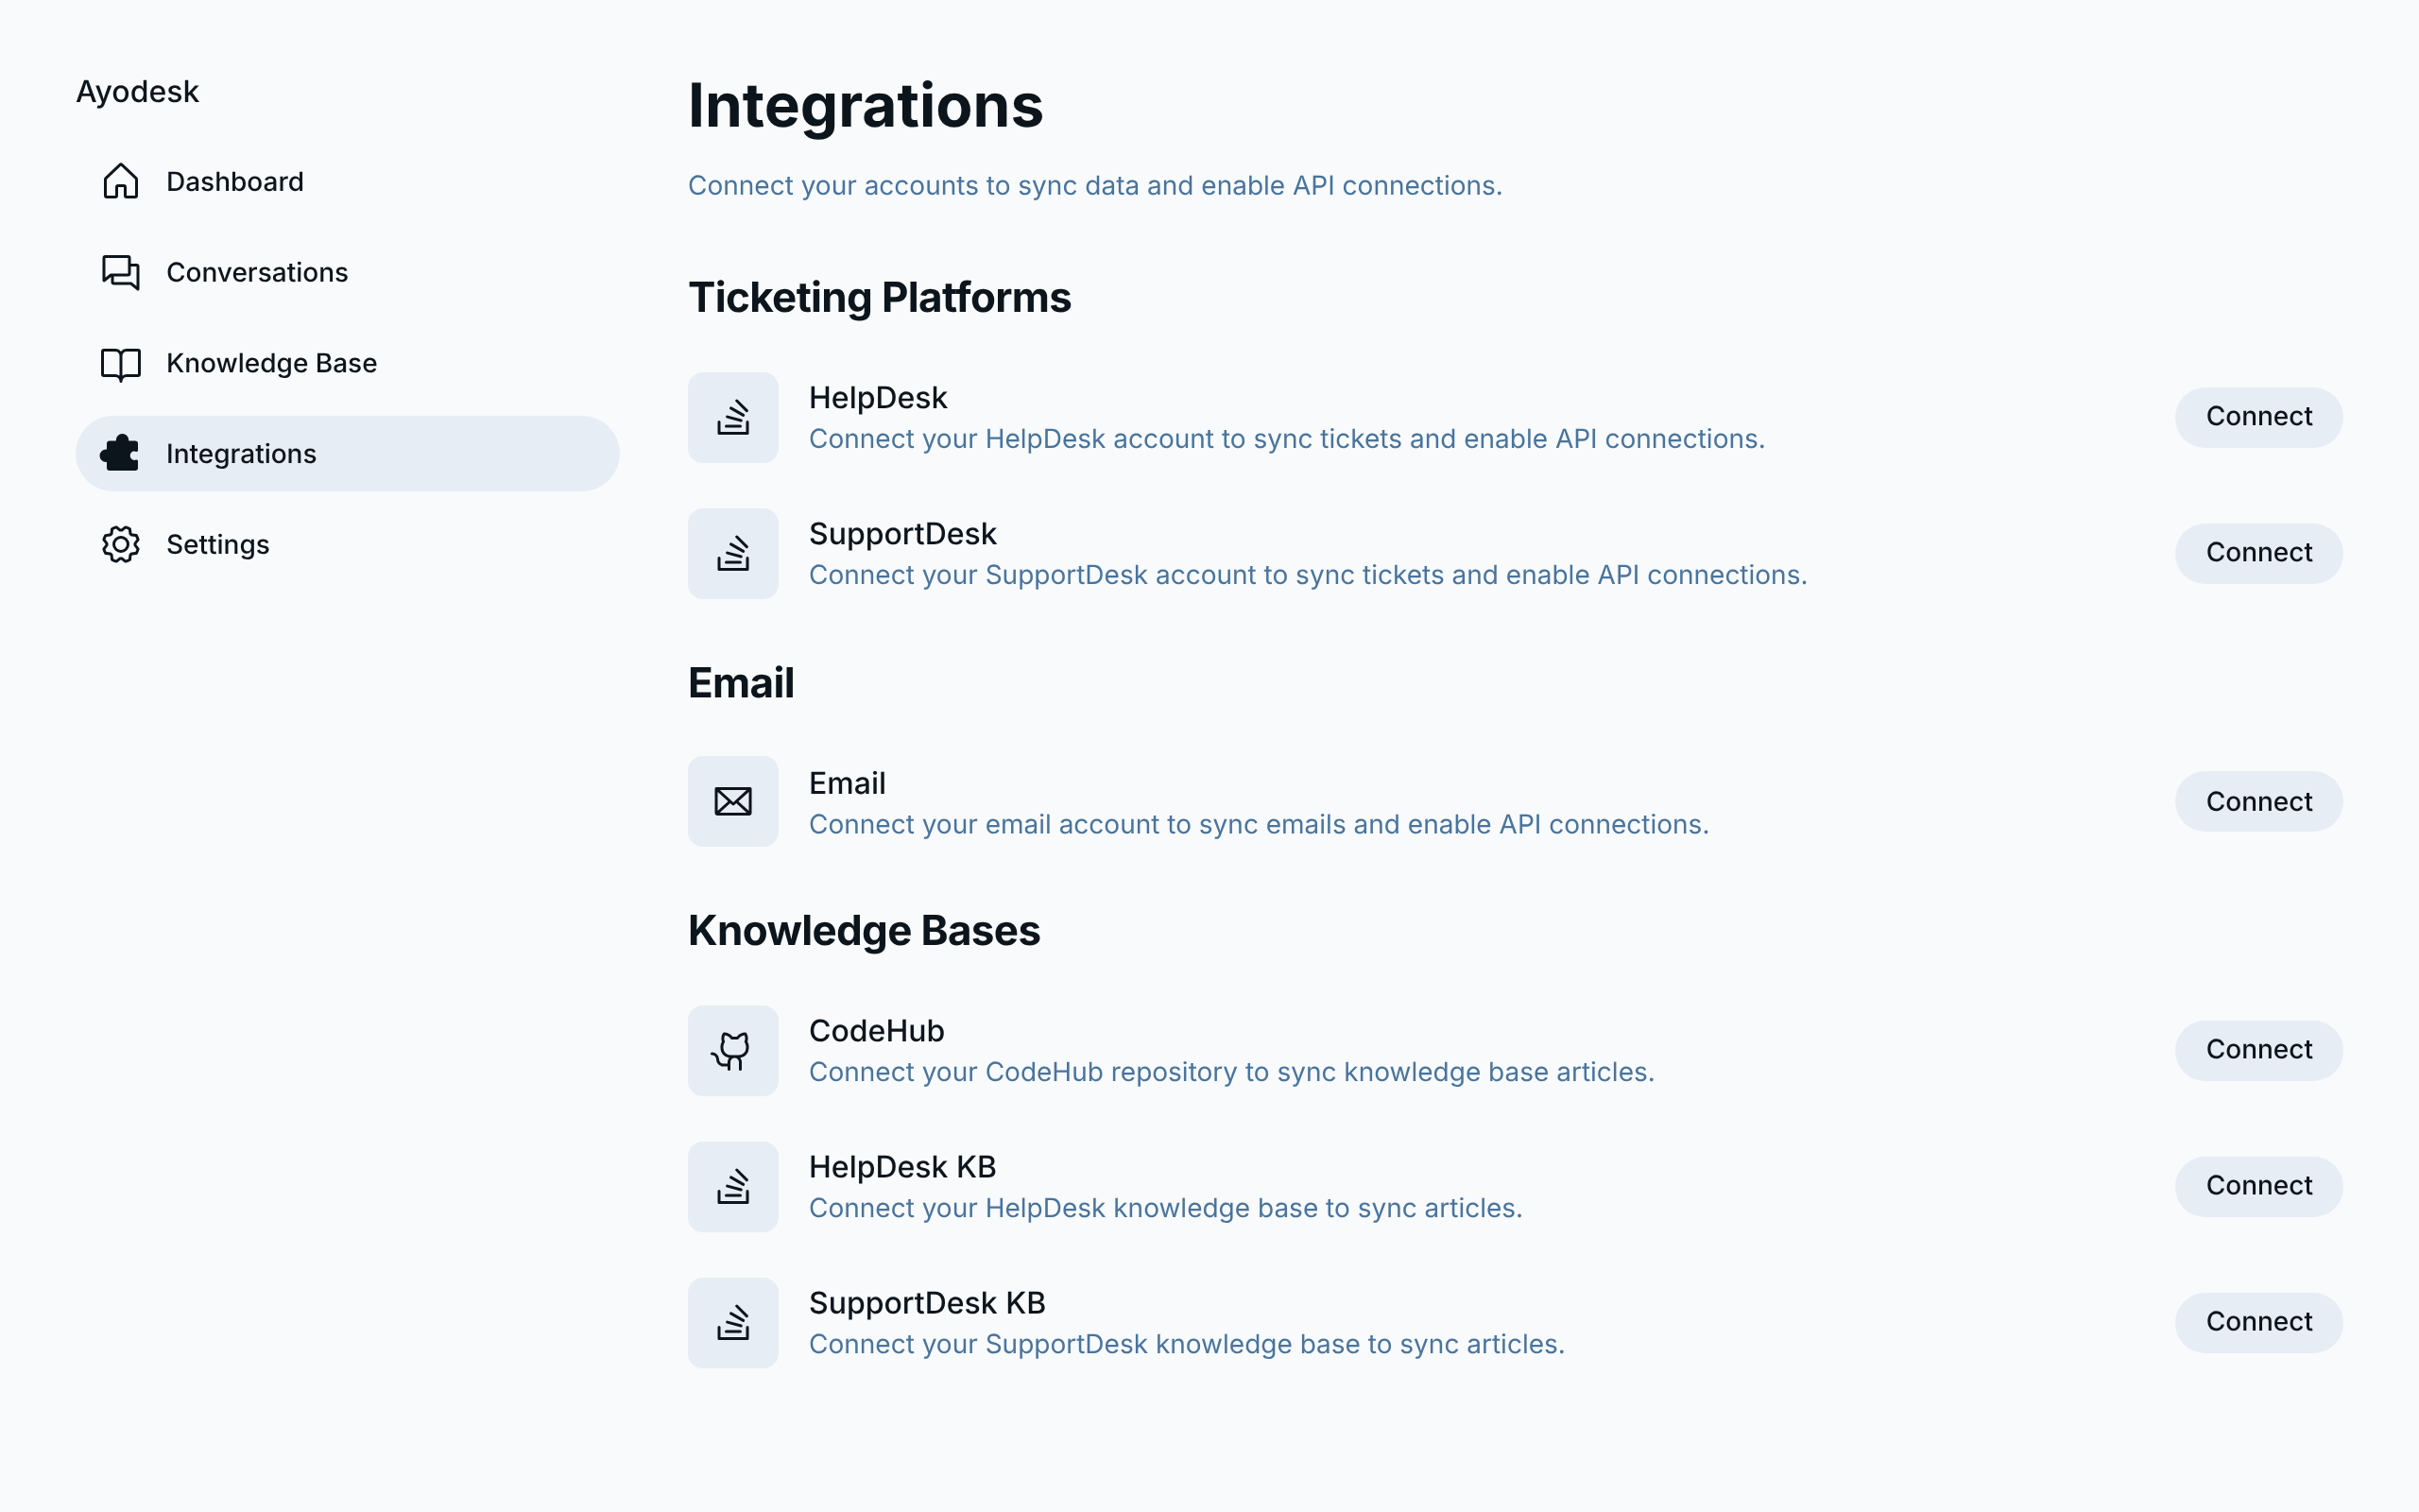This screenshot has height=1512, width=2419.
Task: Click the Ticketing Platforms section heading
Action: coord(880,298)
